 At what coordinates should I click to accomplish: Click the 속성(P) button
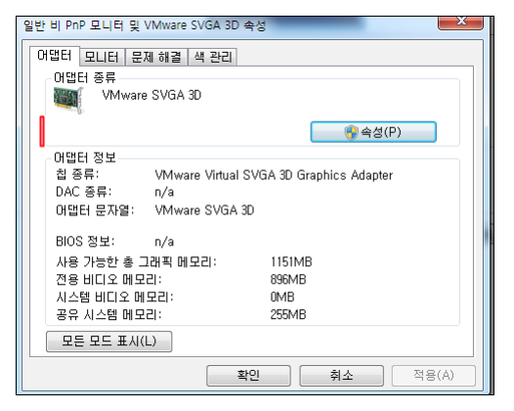coord(373,132)
